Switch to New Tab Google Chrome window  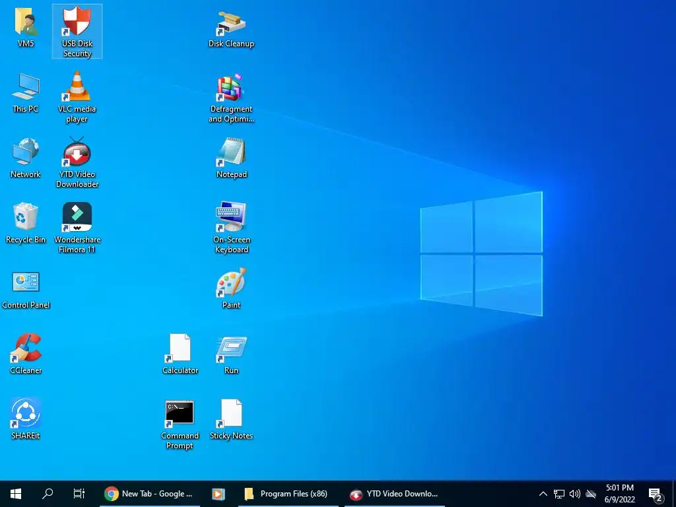[x=150, y=494]
